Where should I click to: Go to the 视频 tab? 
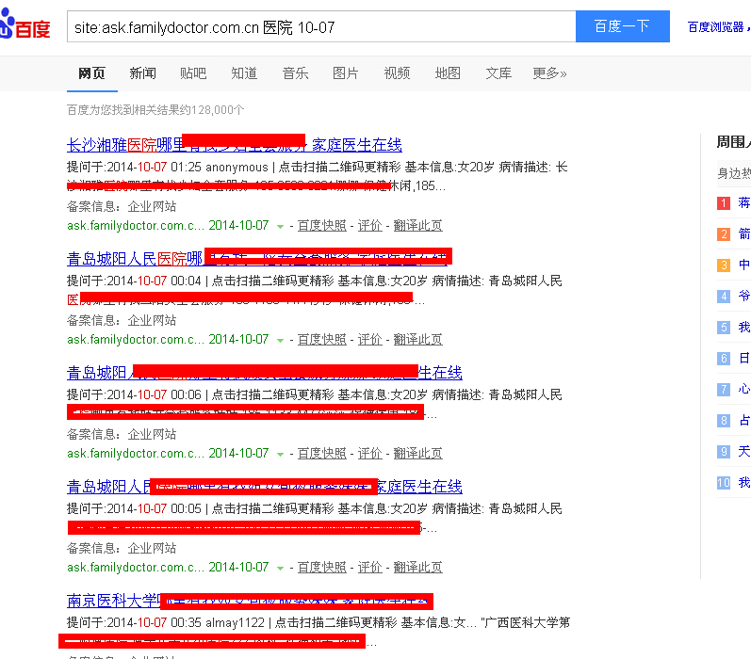[x=397, y=73]
